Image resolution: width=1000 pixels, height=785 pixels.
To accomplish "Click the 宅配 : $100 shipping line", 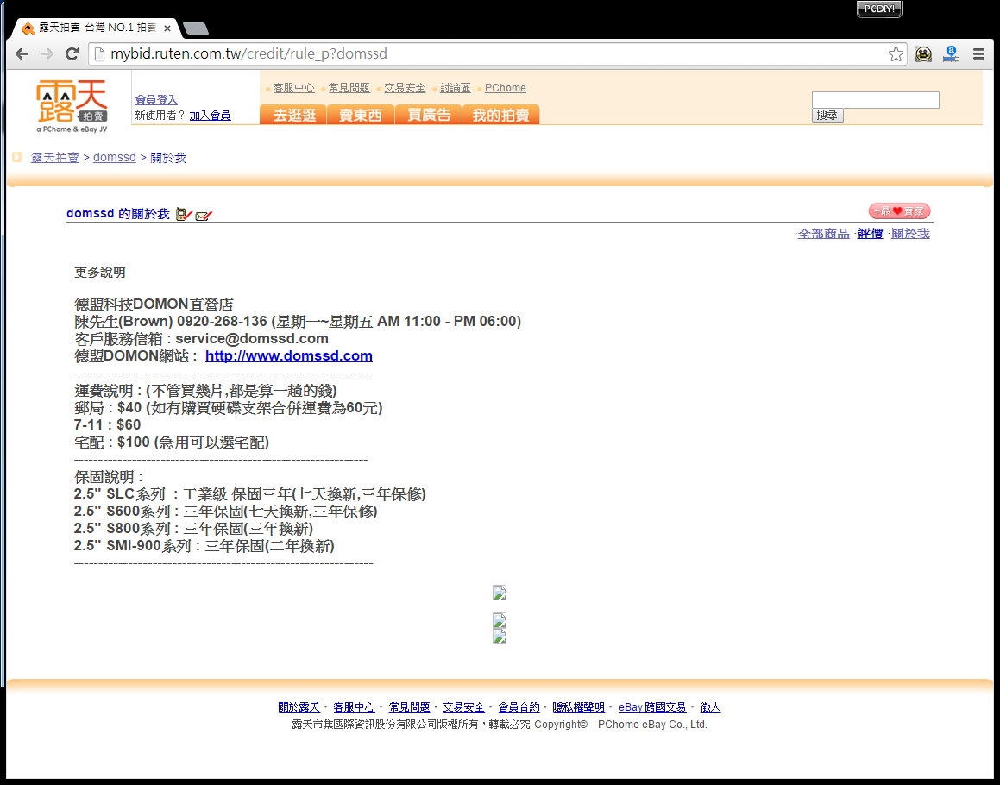I will click(x=172, y=442).
